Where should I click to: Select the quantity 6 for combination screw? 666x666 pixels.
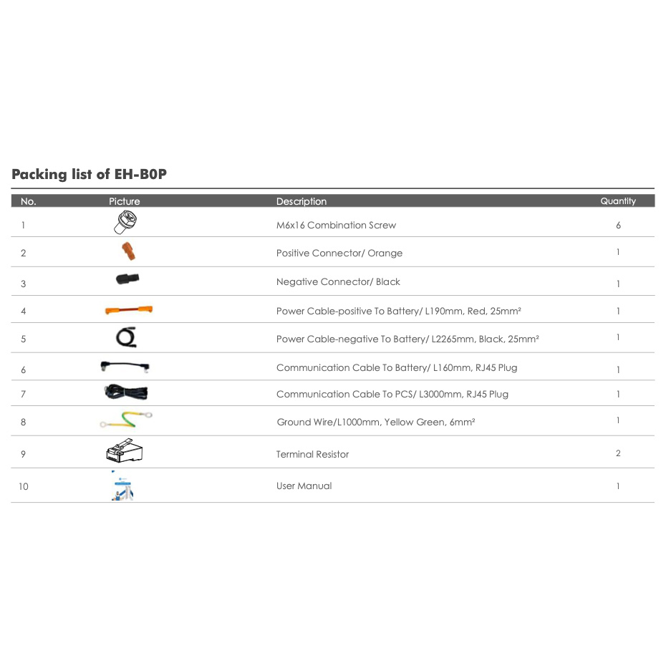tap(619, 225)
